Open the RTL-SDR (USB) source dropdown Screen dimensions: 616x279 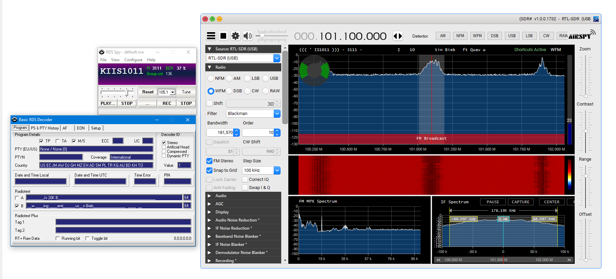(277, 58)
